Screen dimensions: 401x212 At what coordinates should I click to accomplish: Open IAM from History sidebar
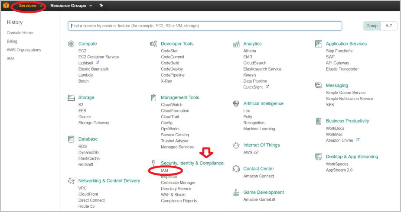tap(10, 58)
